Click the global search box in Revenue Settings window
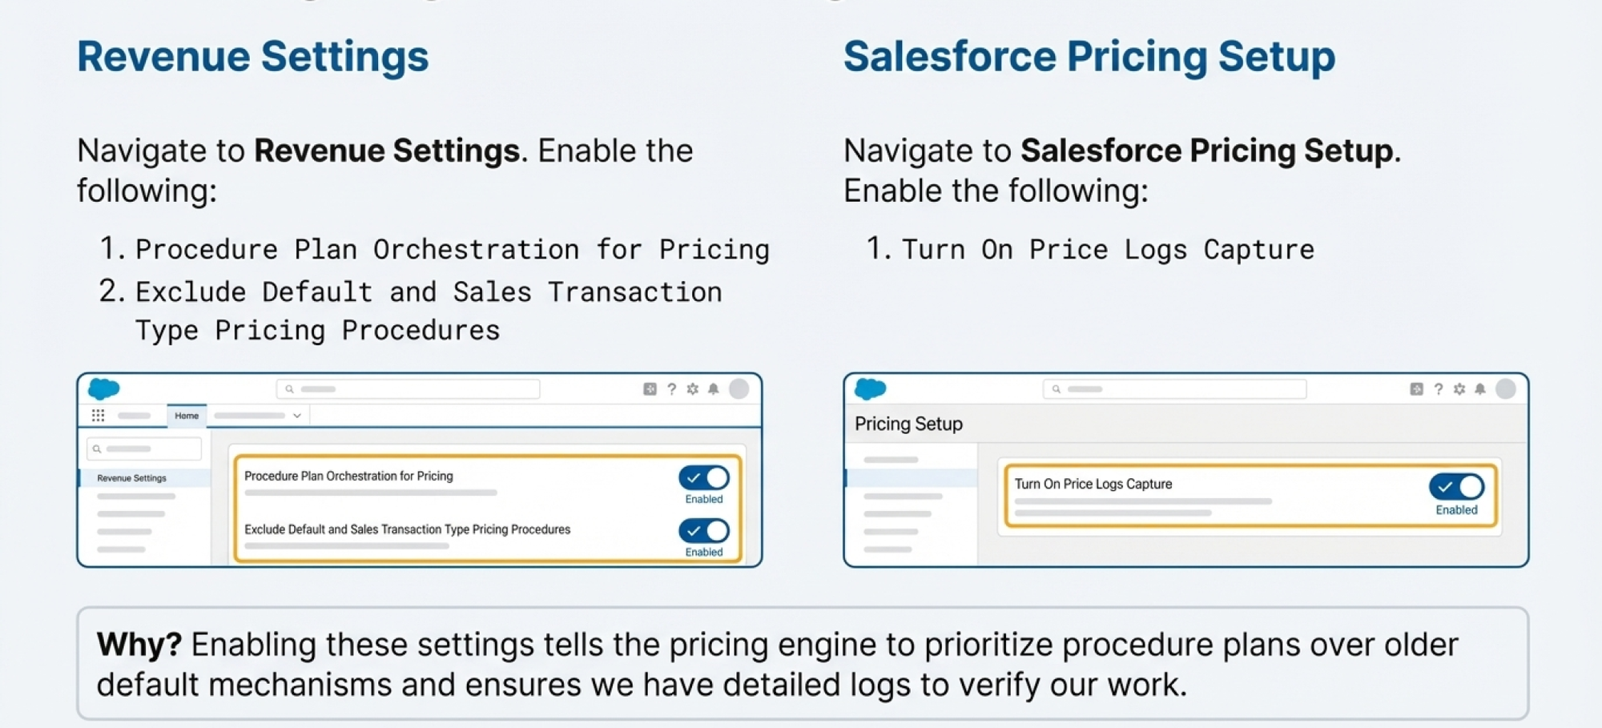 [408, 389]
